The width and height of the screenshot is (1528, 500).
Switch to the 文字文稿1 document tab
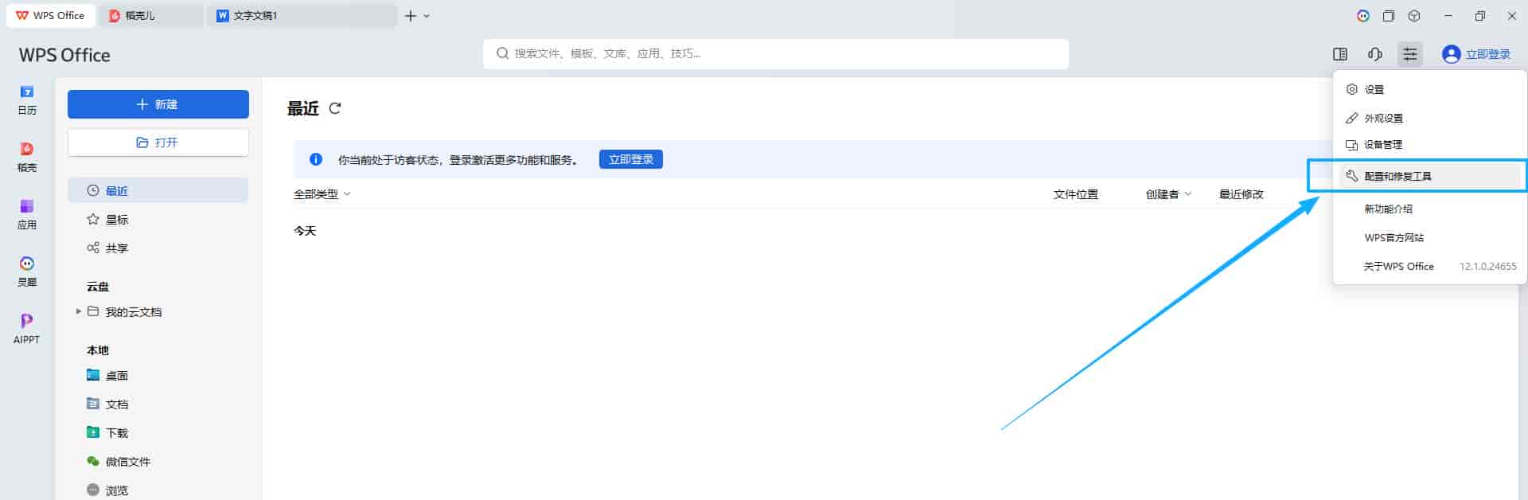(302, 16)
